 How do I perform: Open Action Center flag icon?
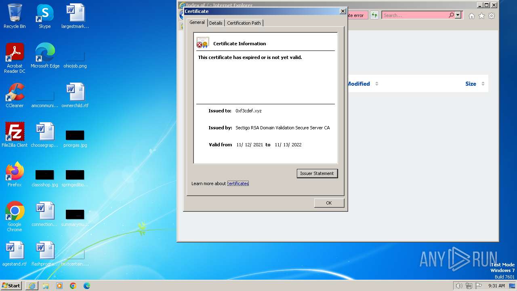(479, 286)
